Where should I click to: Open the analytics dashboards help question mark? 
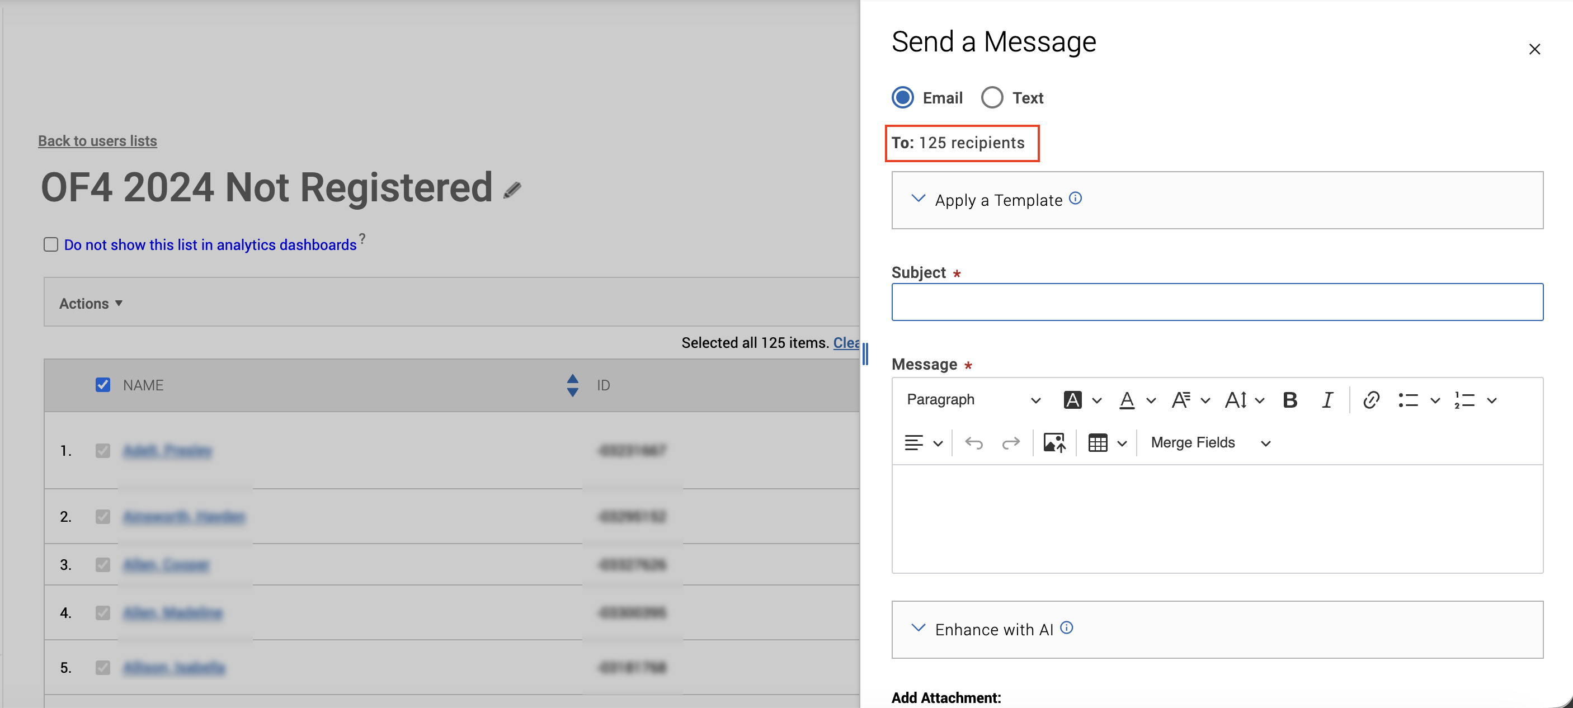pos(362,238)
